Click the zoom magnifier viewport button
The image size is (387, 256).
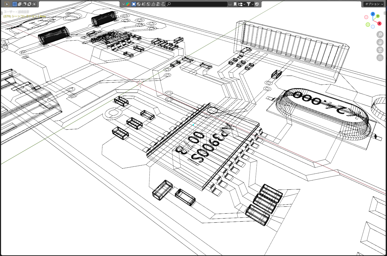[x=380, y=35]
